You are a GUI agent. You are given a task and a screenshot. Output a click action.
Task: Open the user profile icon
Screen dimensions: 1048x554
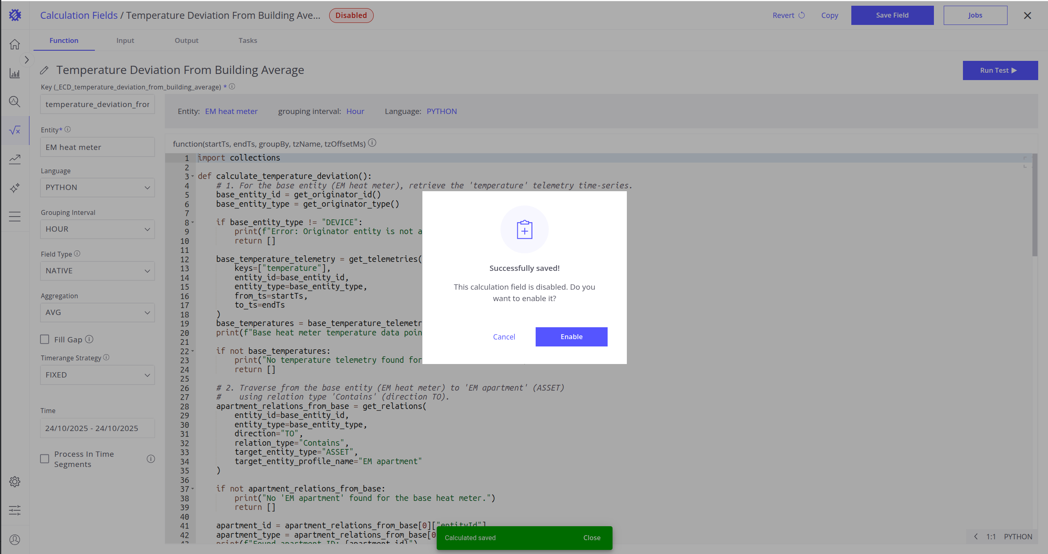[15, 540]
